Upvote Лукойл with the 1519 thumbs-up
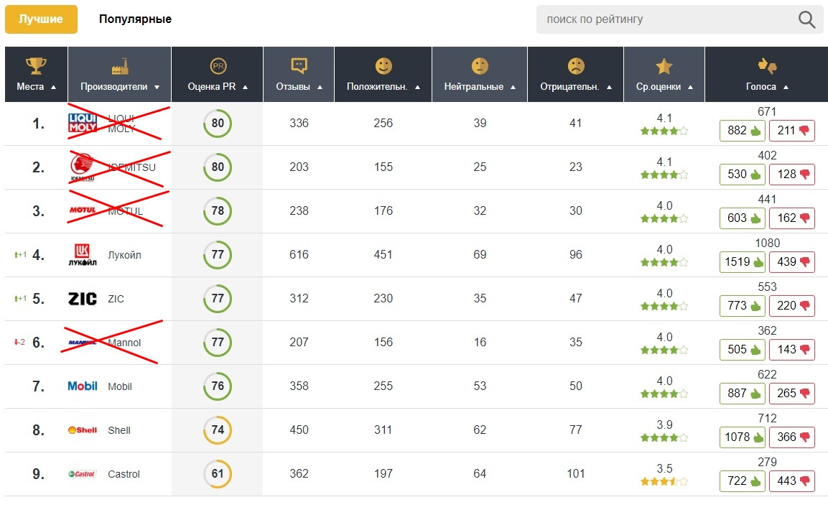828x515 pixels. click(743, 262)
